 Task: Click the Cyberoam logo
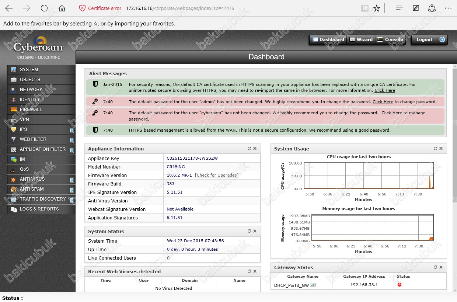click(x=38, y=44)
